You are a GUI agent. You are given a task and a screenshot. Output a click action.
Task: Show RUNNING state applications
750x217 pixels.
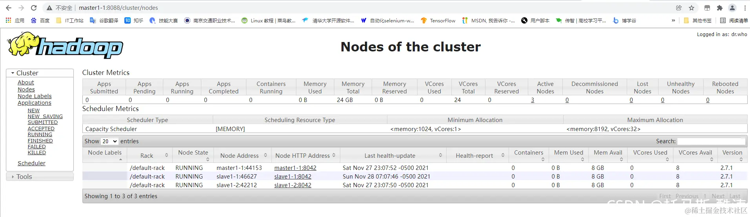[x=40, y=135]
